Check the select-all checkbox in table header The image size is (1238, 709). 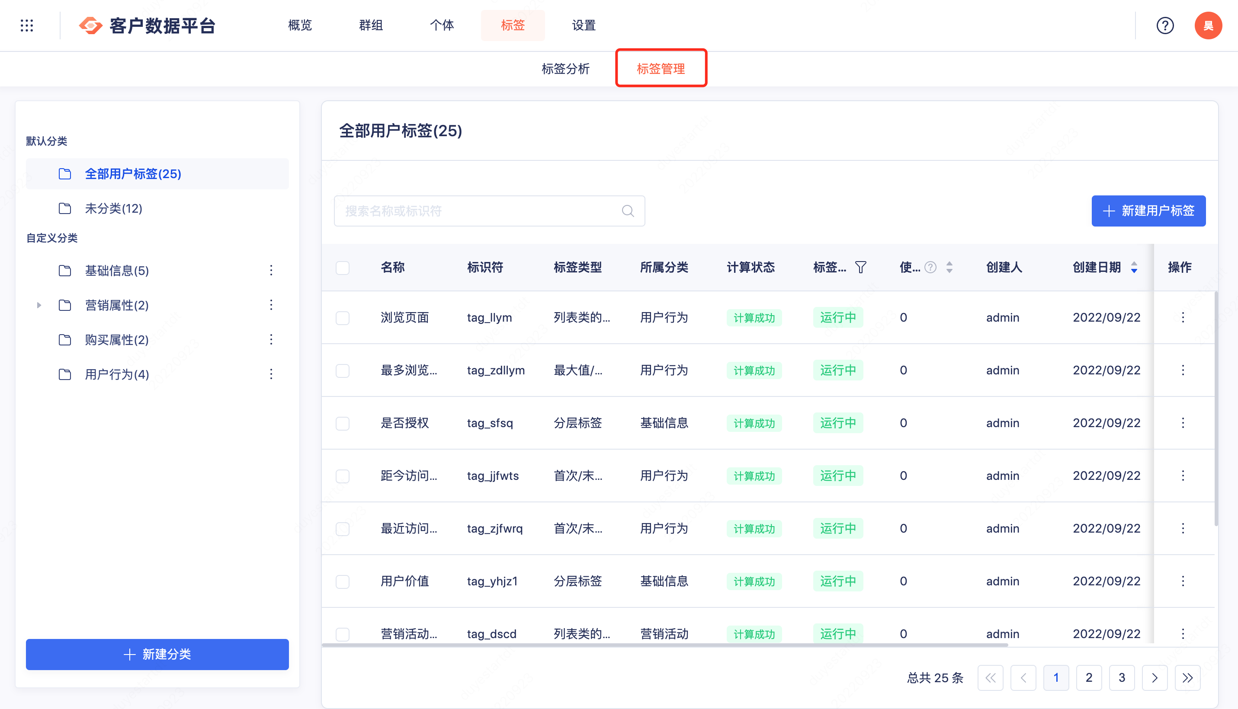tap(343, 267)
